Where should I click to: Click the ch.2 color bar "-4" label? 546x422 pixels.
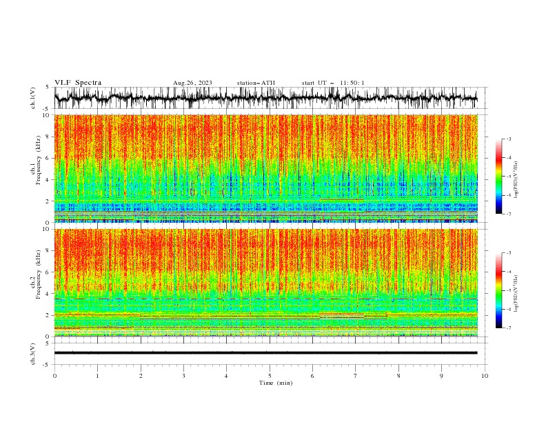point(508,272)
